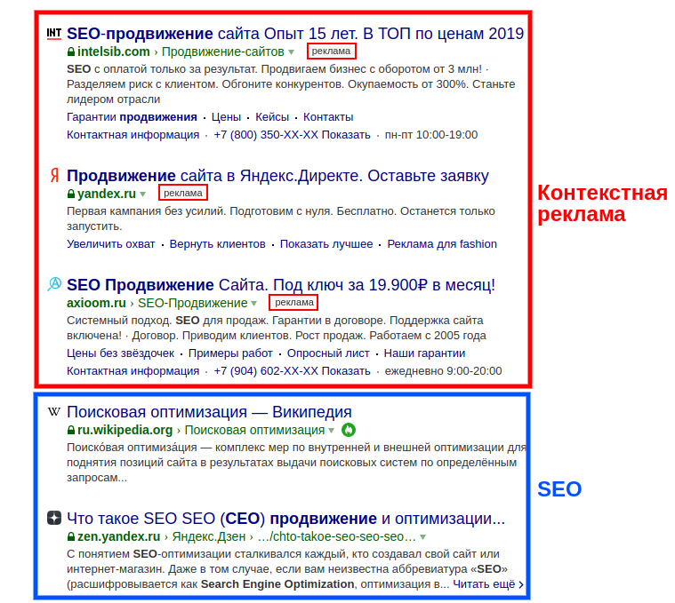Click the ru.wikipedia.org domain link
Image resolution: width=675 pixels, height=603 pixels.
coord(125,430)
